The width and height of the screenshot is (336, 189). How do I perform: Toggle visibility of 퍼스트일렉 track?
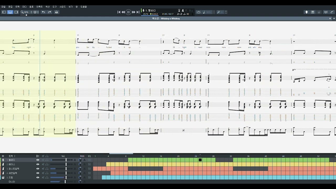click(x=38, y=169)
